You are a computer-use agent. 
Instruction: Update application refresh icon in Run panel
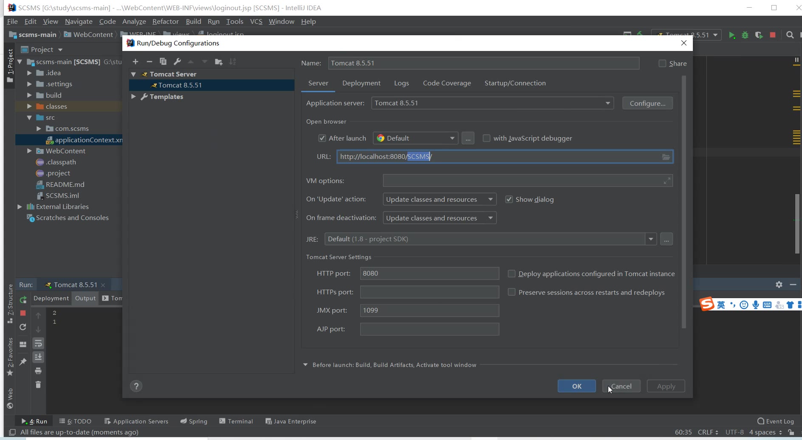(x=23, y=327)
